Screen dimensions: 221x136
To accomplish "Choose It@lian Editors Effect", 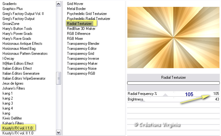I will (18, 63).
